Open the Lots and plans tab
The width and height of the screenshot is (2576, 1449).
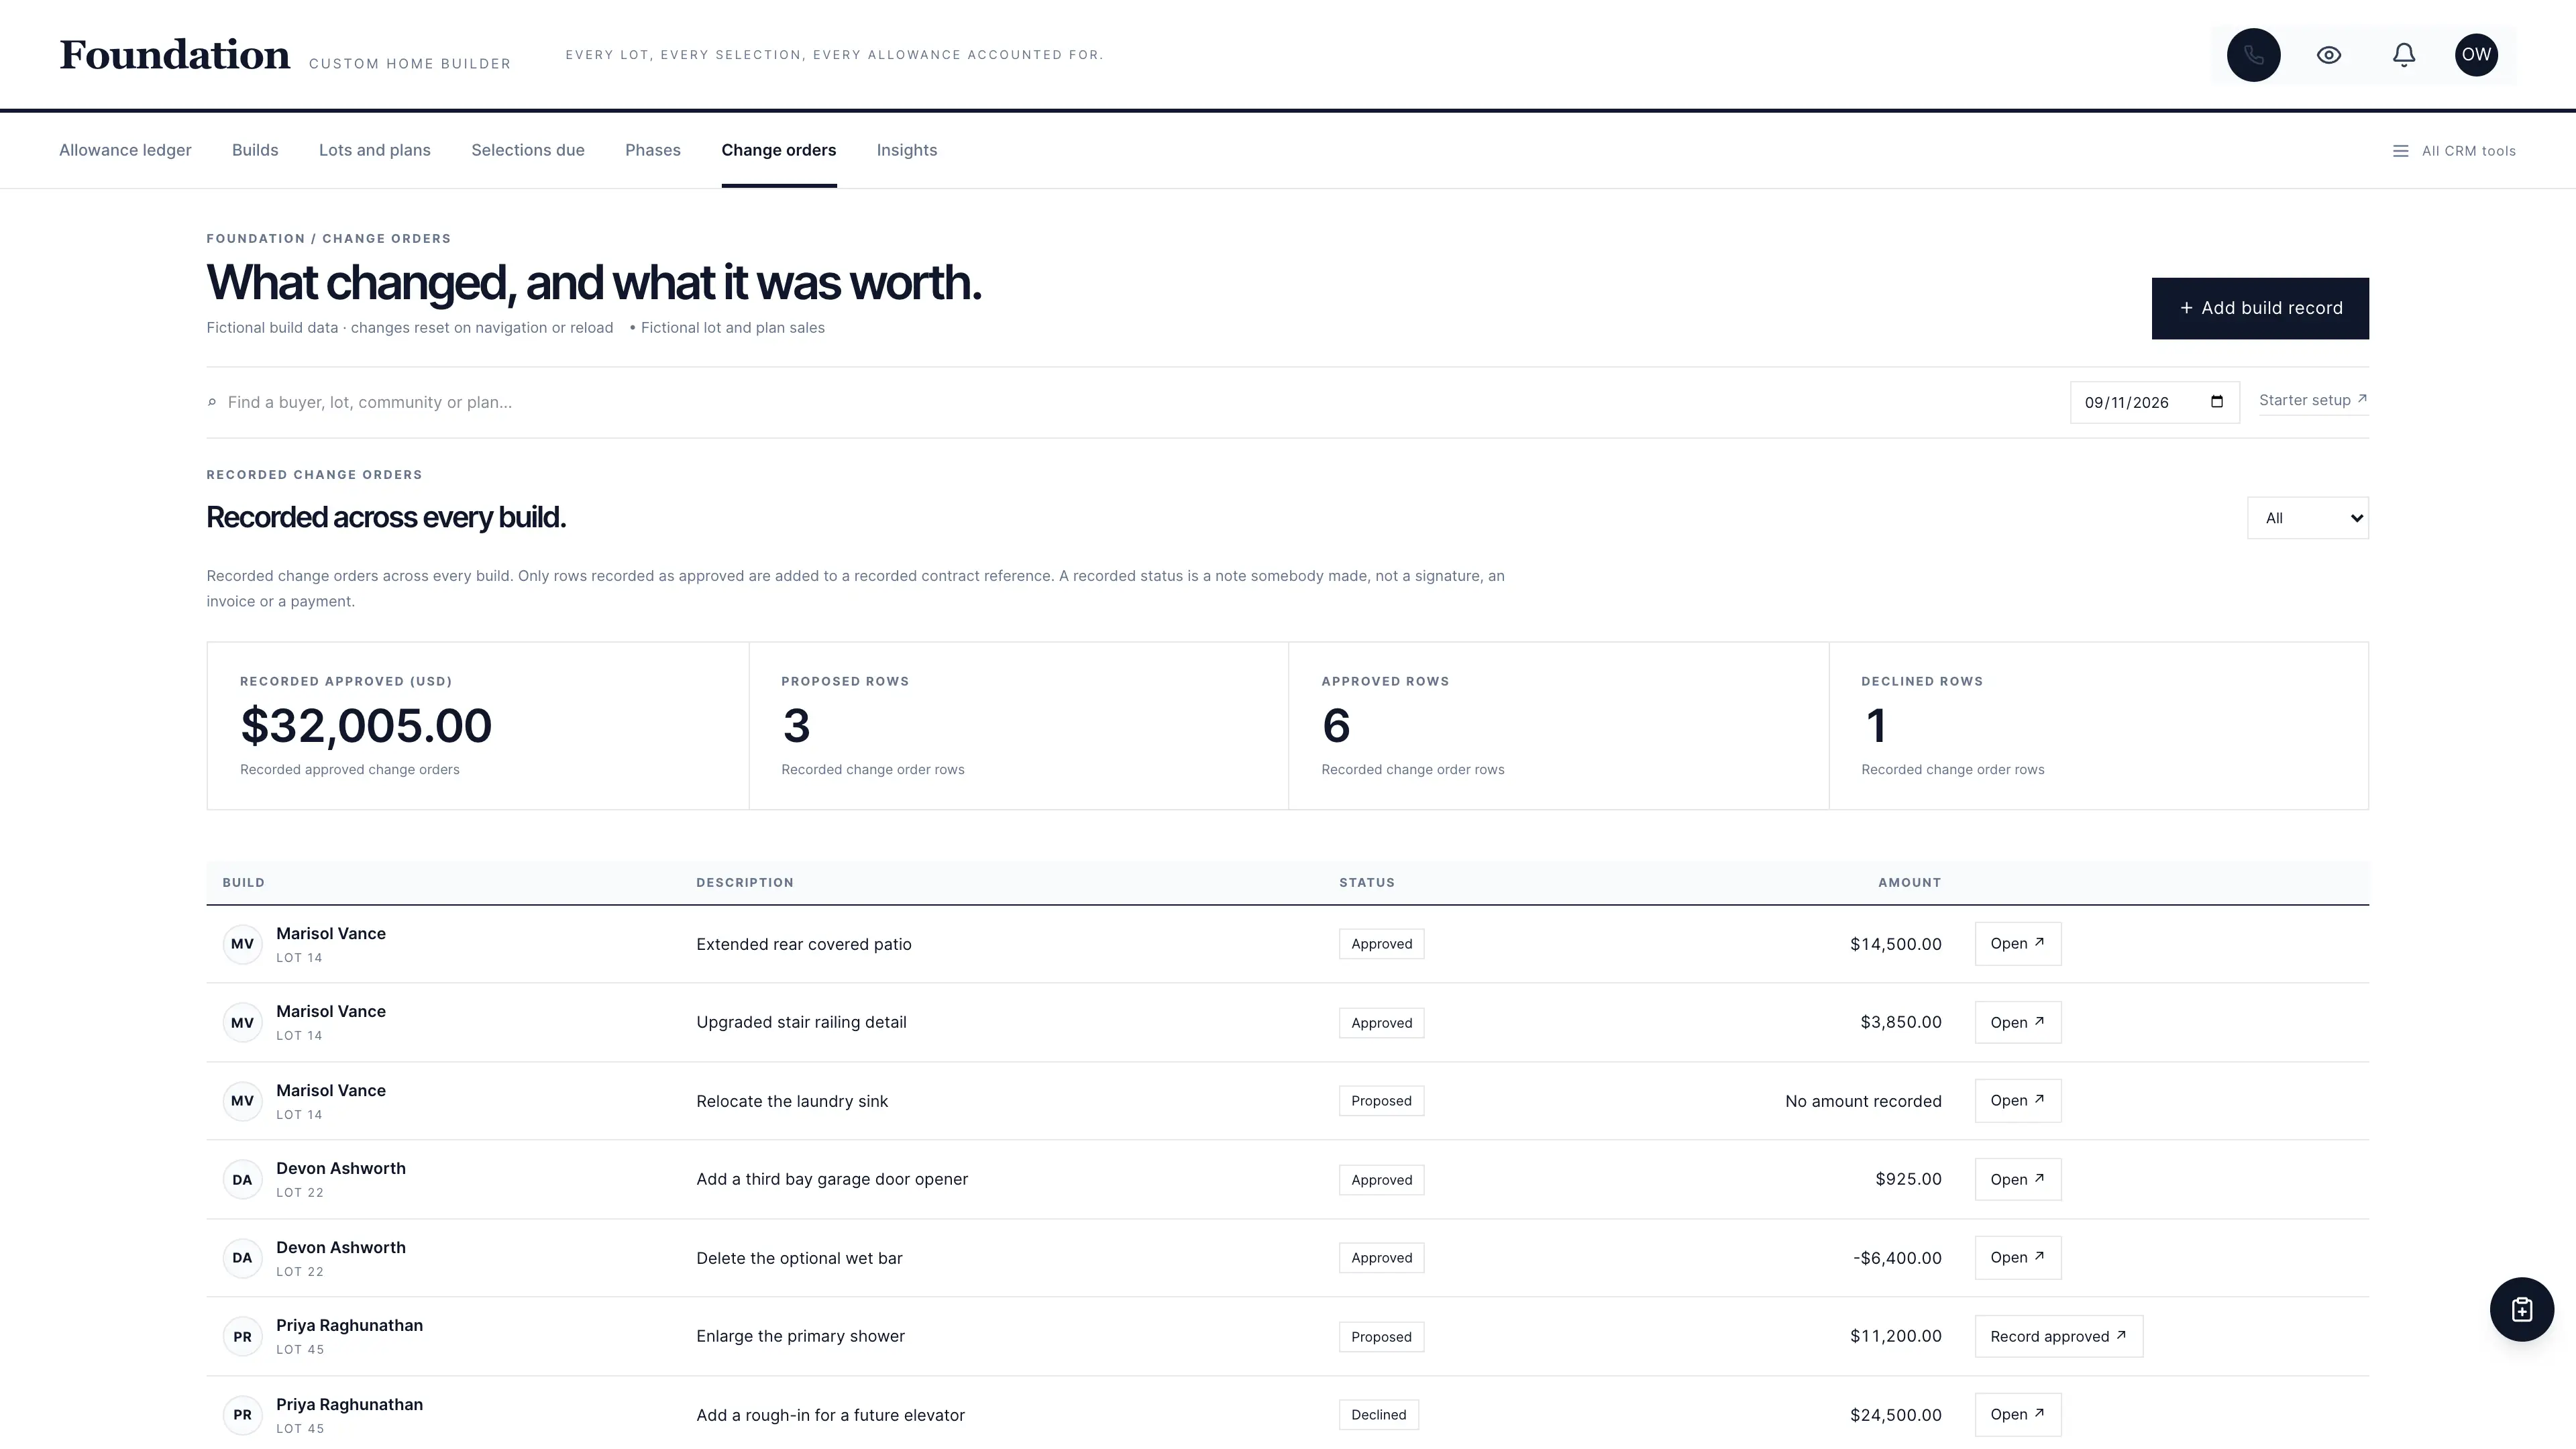375,150
